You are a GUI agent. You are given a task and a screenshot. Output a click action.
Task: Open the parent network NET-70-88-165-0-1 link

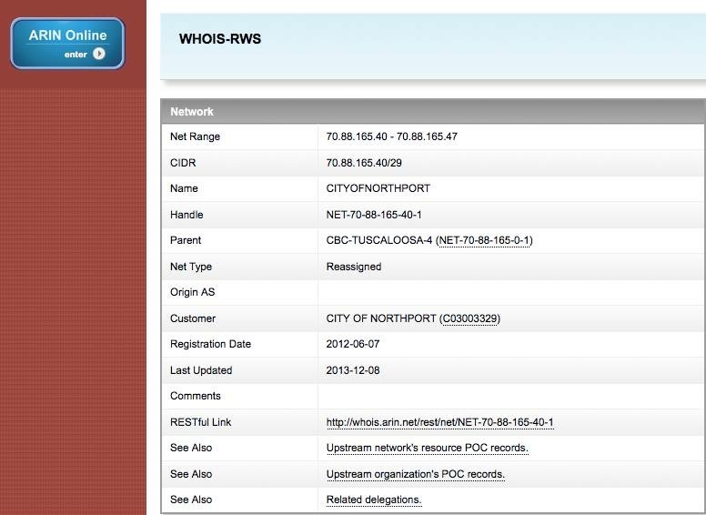point(485,241)
